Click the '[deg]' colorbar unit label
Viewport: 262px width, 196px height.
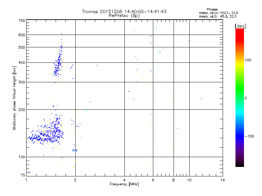[x=240, y=26]
